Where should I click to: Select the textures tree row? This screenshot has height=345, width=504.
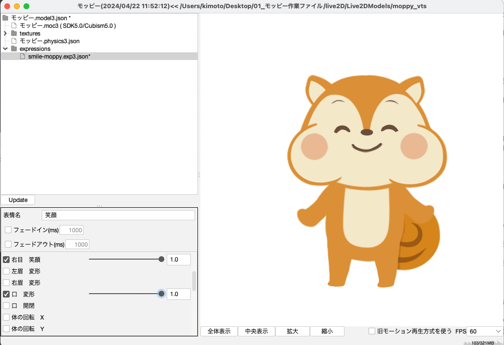[99, 34]
